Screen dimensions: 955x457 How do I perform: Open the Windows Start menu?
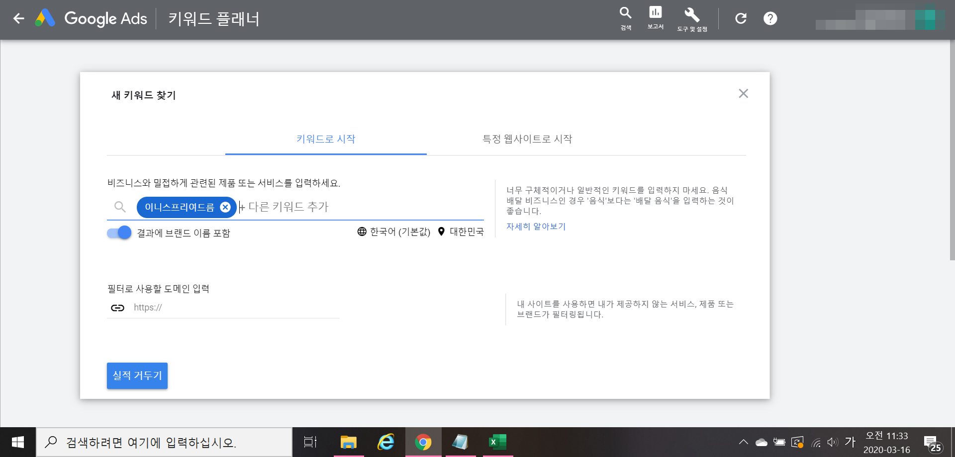18,442
